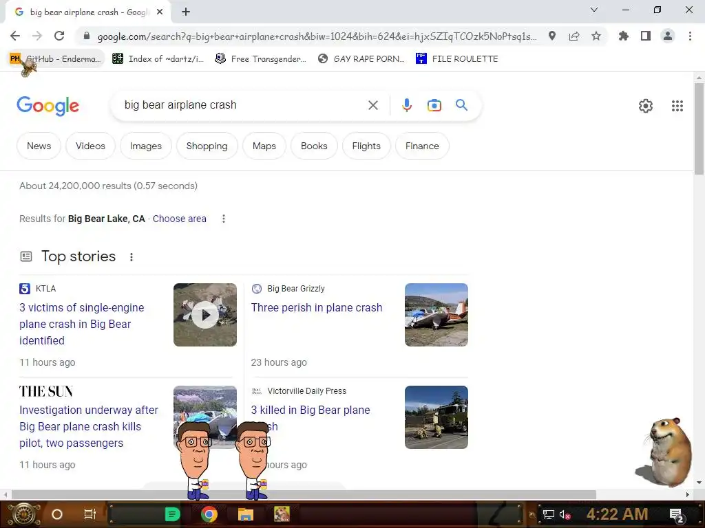
Task: Open the Chrome profile avatar
Action: 668,36
